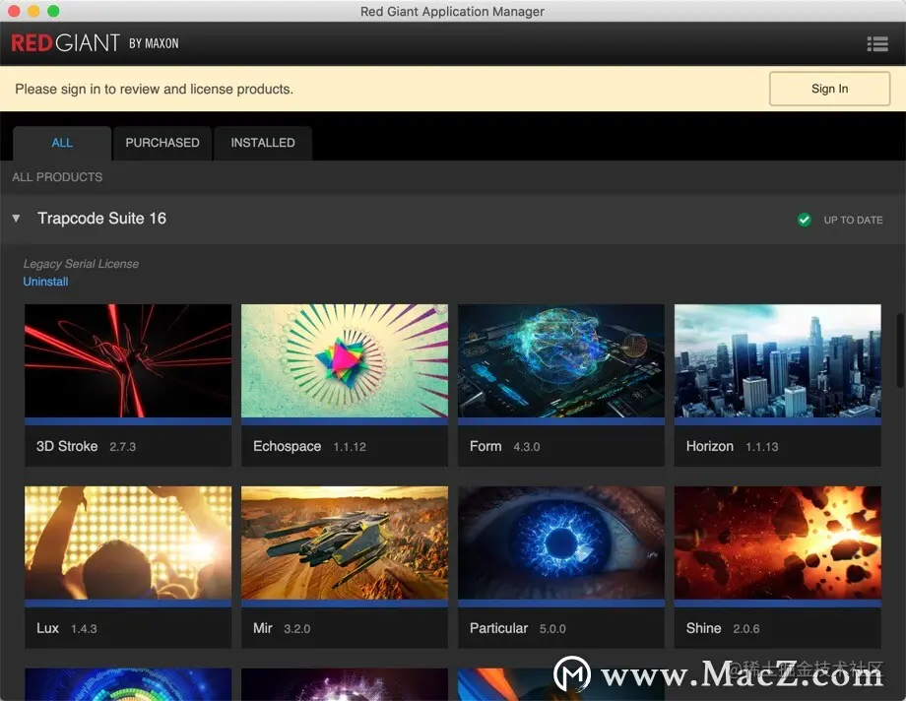Click the 4.3.0 version number
The width and height of the screenshot is (906, 701).
527,447
